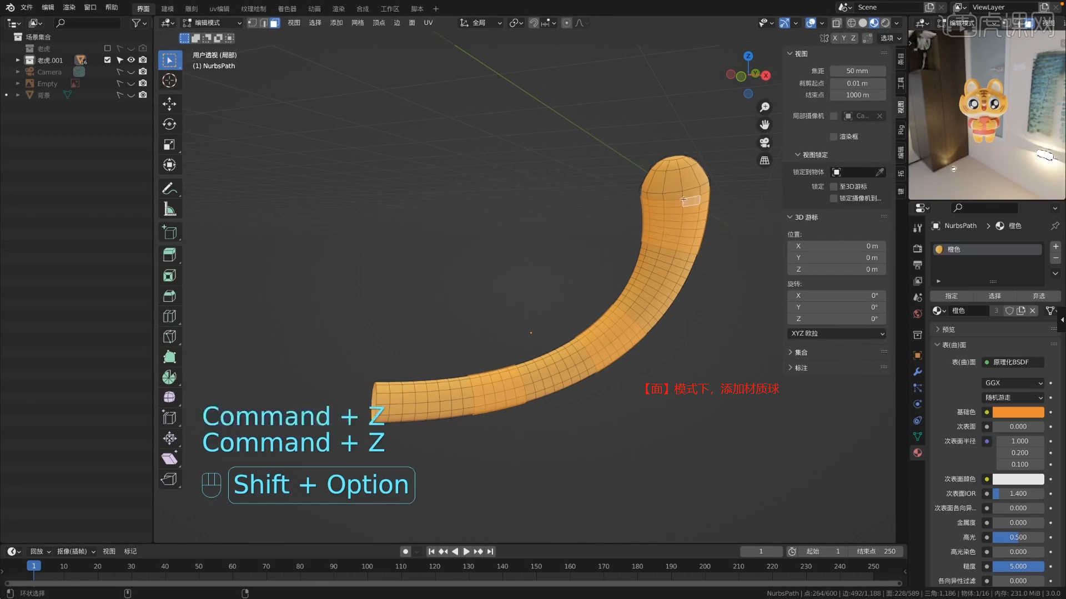Viewport: 1066px width, 599px height.
Task: Click the 选择 material select button
Action: pos(994,296)
